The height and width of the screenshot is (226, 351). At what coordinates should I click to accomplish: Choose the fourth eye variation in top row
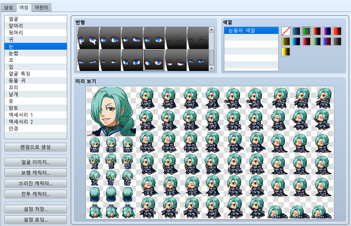[154, 38]
